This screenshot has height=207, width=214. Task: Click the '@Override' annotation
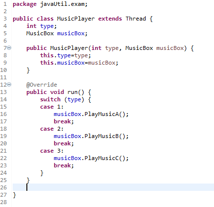[42, 85]
